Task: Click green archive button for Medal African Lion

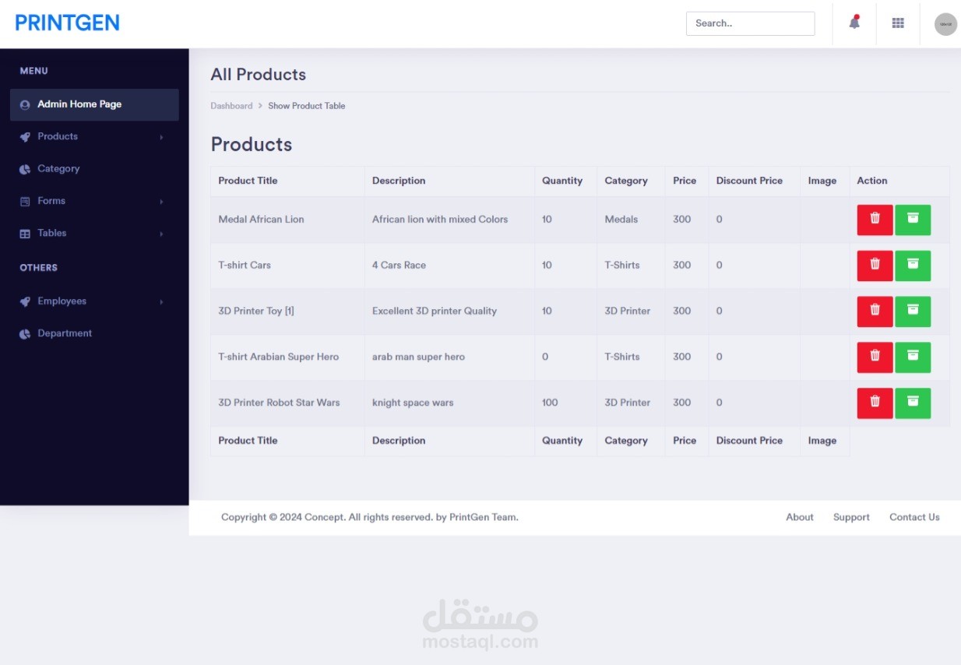Action: [x=913, y=220]
